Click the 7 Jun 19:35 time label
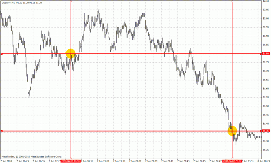The height and width of the screenshot is (163, 271). click(x=119, y=161)
